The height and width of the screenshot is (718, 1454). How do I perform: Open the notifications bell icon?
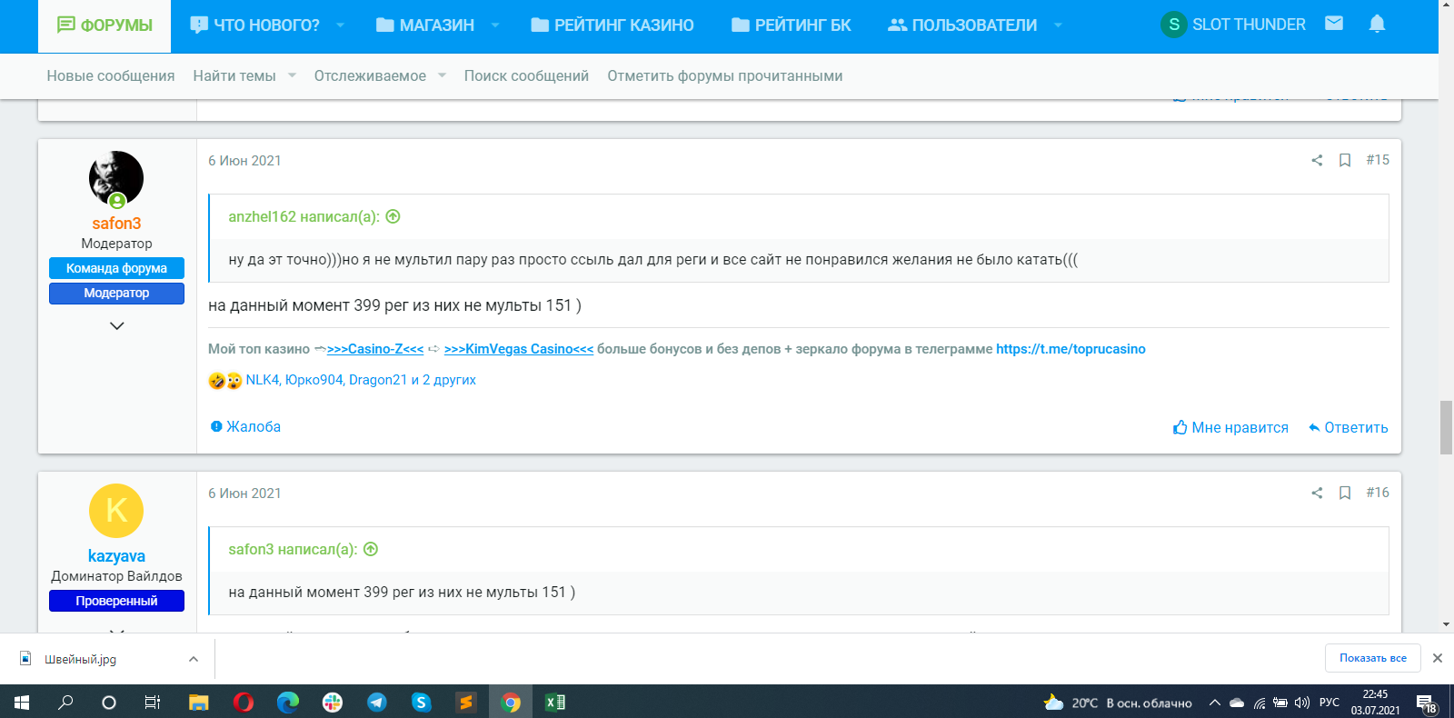click(1377, 24)
